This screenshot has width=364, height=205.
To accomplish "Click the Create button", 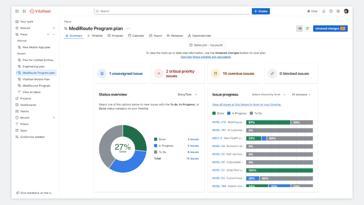I will point(261,11).
